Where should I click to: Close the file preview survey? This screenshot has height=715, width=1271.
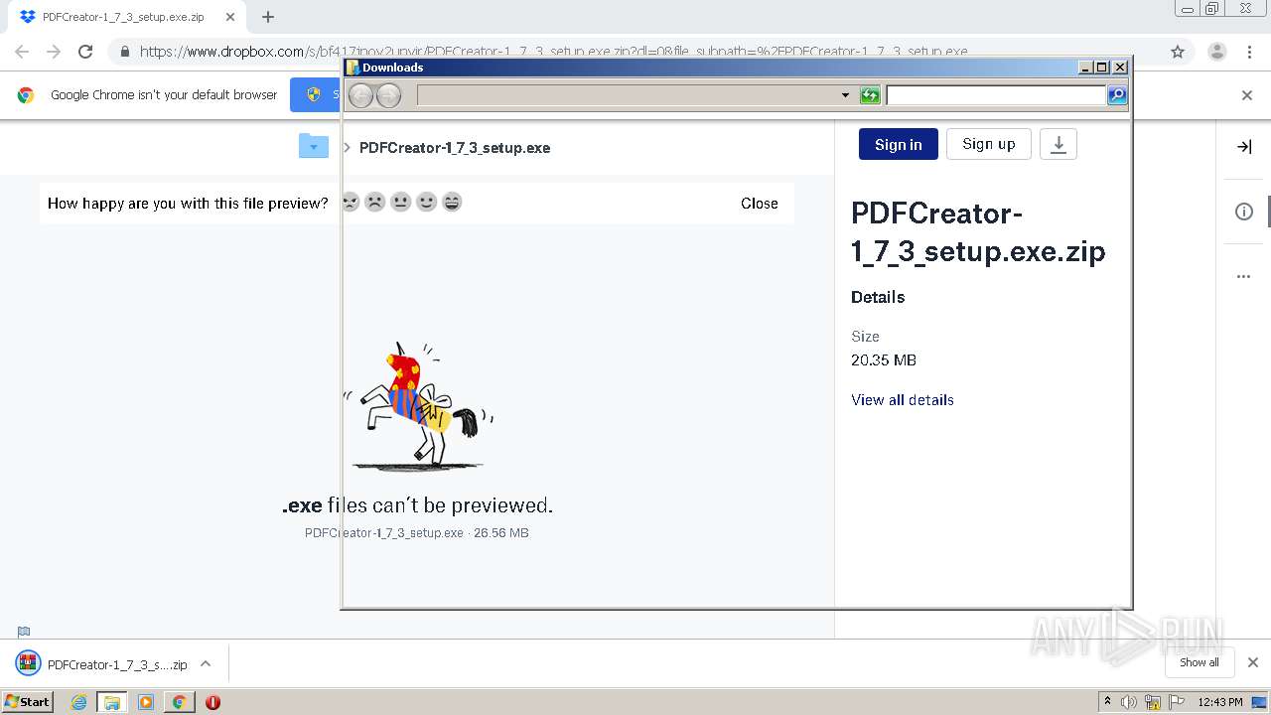pyautogui.click(x=760, y=204)
